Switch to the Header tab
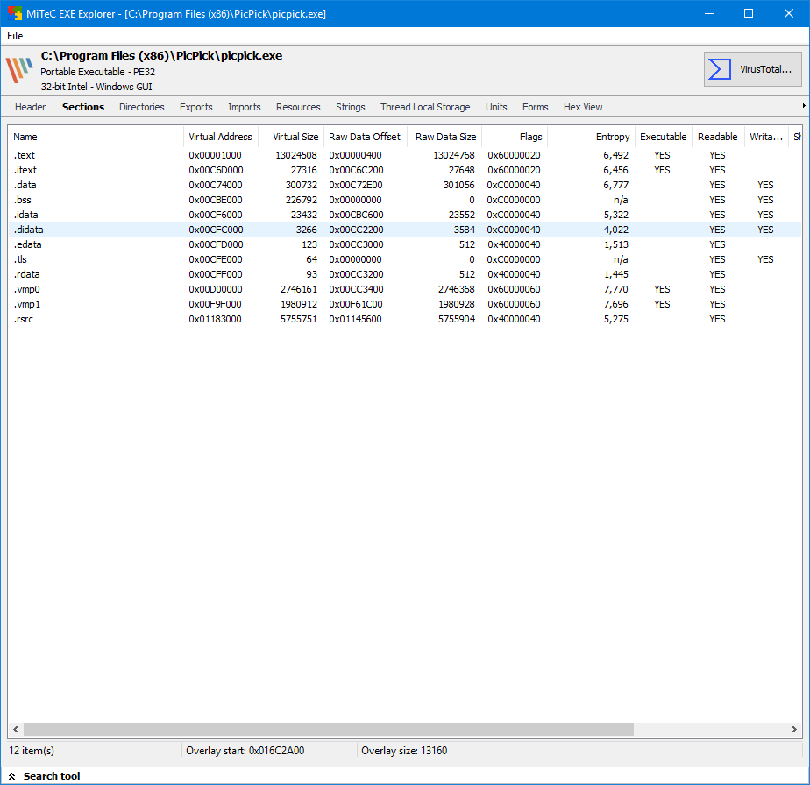The width and height of the screenshot is (810, 785). (x=30, y=107)
